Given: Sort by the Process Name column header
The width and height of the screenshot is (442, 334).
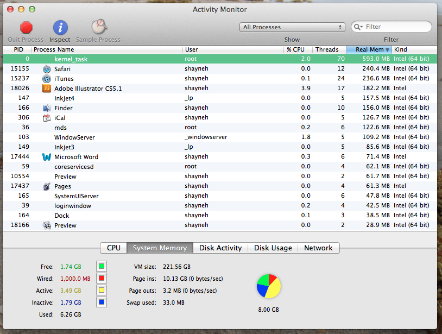Looking at the screenshot, I should [x=107, y=49].
